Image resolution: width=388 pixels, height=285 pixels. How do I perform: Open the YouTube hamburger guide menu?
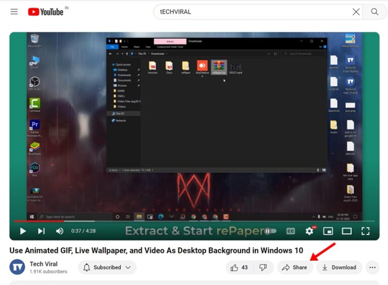point(14,12)
